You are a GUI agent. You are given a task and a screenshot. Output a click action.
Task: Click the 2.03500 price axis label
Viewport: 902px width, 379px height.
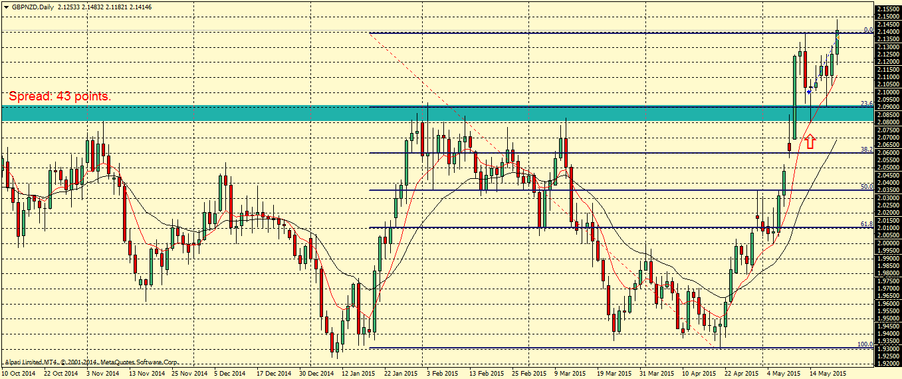click(888, 190)
